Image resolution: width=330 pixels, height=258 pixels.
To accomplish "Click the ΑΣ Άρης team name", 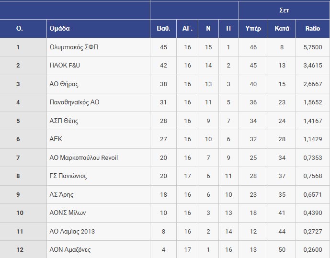I will pyautogui.click(x=62, y=195).
